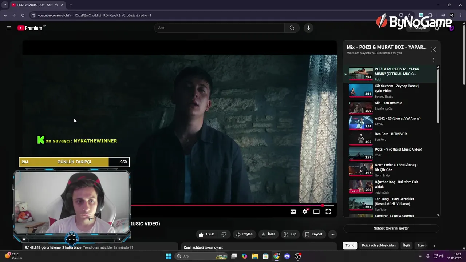The height and width of the screenshot is (262, 466).
Task: Switch the player to theater mode
Action: click(316, 211)
